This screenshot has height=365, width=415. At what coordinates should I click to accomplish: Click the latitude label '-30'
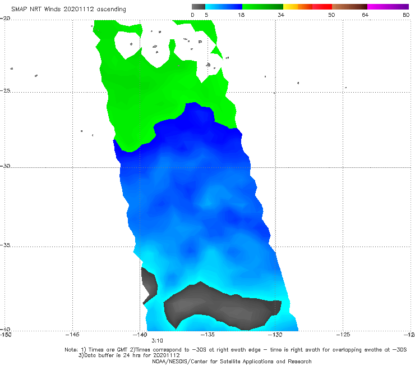coord(5,166)
